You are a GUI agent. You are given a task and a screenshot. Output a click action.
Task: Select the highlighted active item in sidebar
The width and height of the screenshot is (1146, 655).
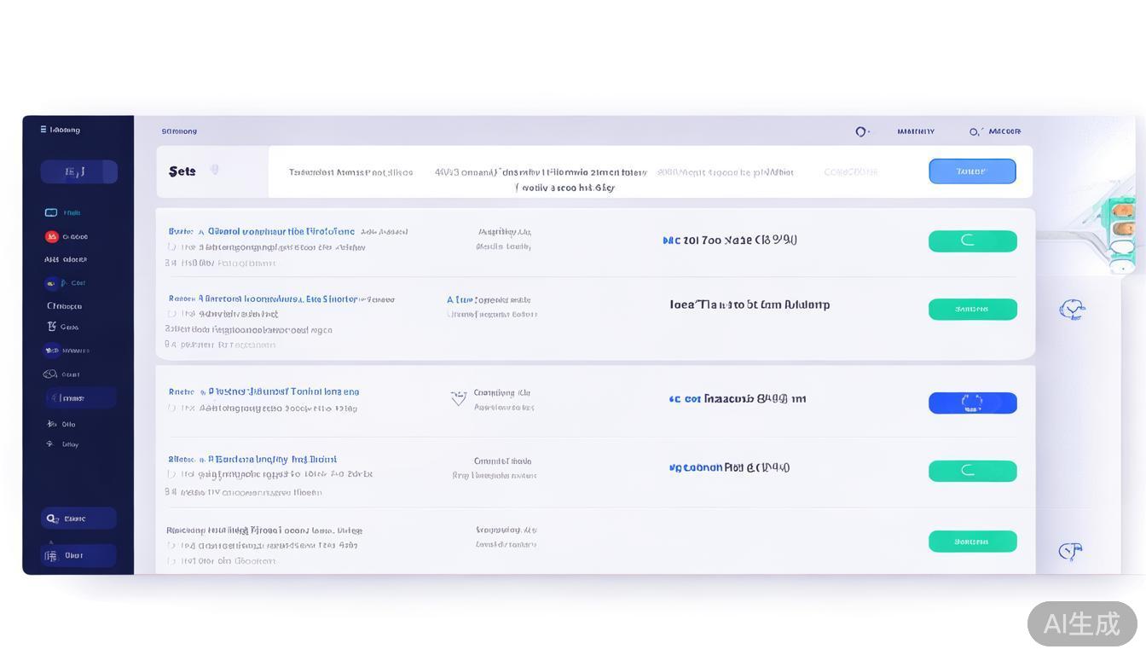(x=80, y=398)
